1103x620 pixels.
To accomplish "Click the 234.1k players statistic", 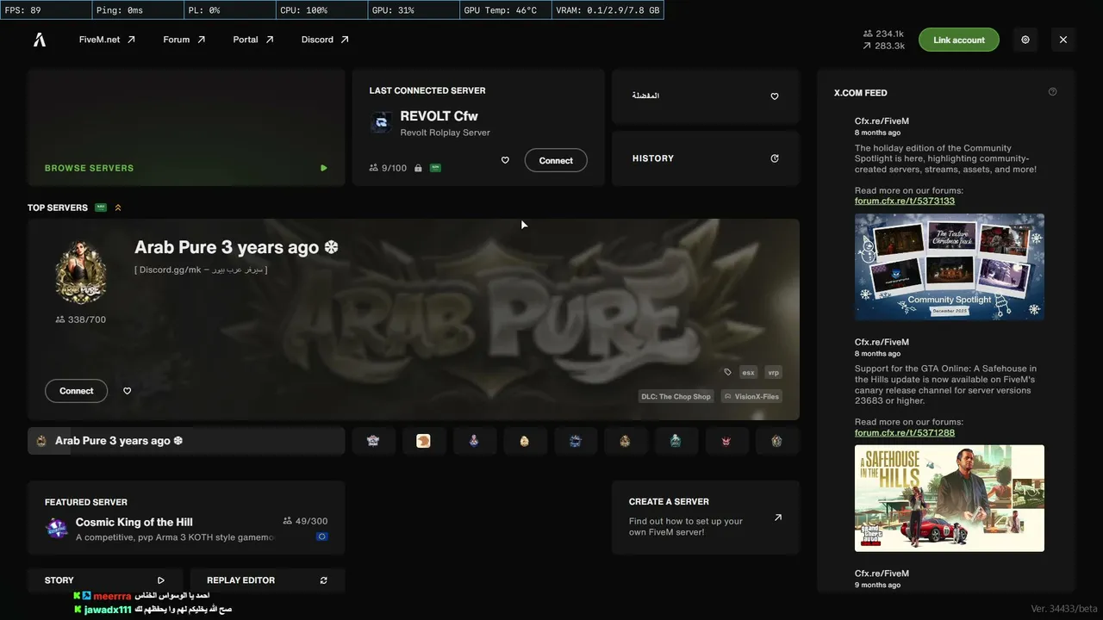I will tap(883, 34).
